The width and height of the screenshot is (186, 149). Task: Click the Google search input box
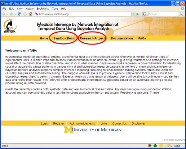point(163,14)
